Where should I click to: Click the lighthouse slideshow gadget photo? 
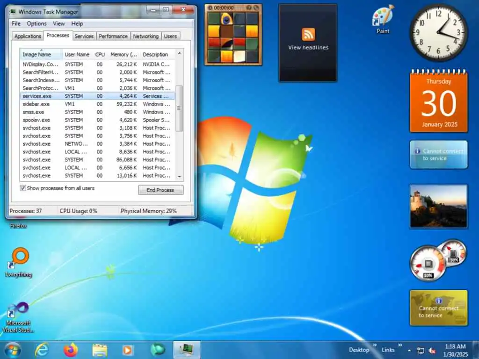439,206
